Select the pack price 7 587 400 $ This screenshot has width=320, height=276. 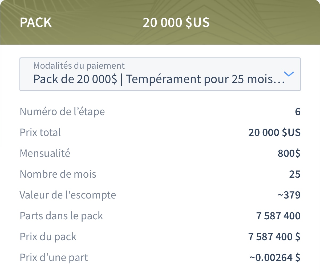coord(274,237)
